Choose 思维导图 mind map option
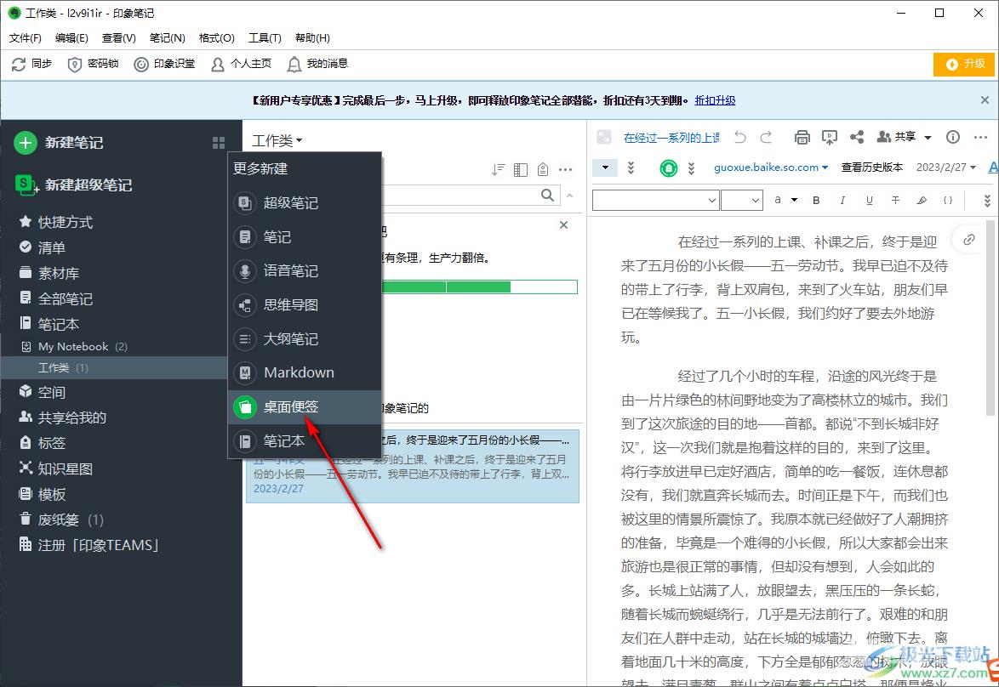 305,305
